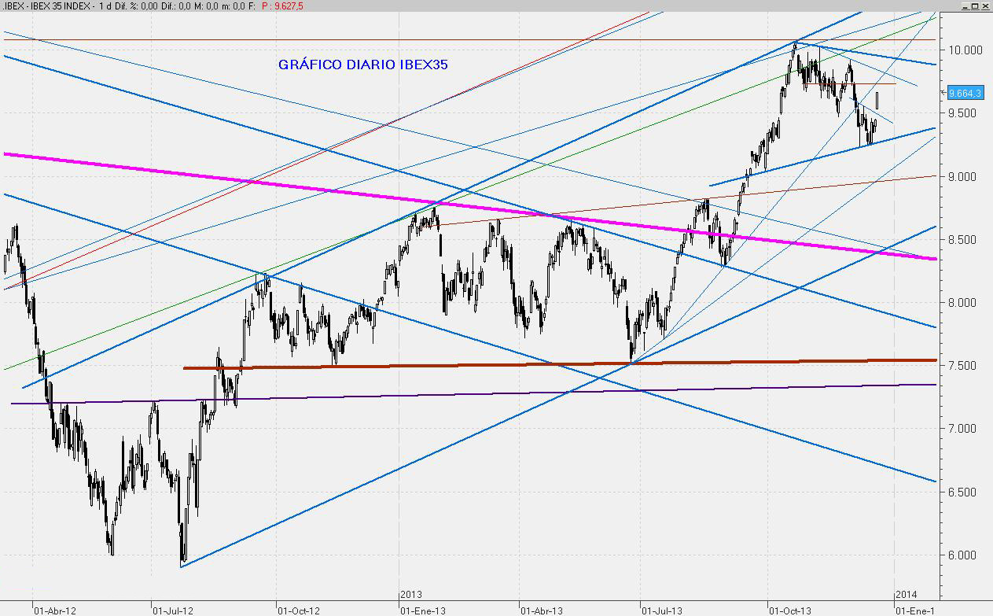The height and width of the screenshot is (616, 993).
Task: Click the 01-Oct-13 date on time axis
Action: 791,610
